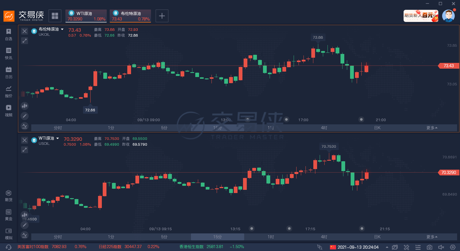Open the 日历 calendar in sidebar
The image size is (460, 251).
click(9, 72)
